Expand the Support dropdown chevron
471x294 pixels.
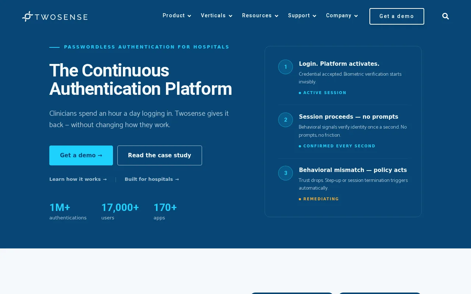(315, 16)
